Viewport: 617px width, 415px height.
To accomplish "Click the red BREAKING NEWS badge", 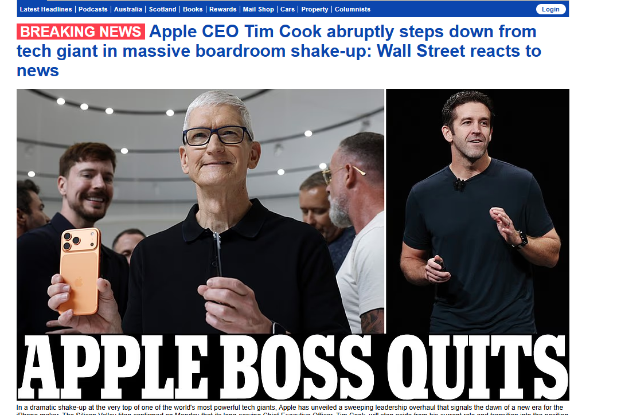I will coord(81,32).
